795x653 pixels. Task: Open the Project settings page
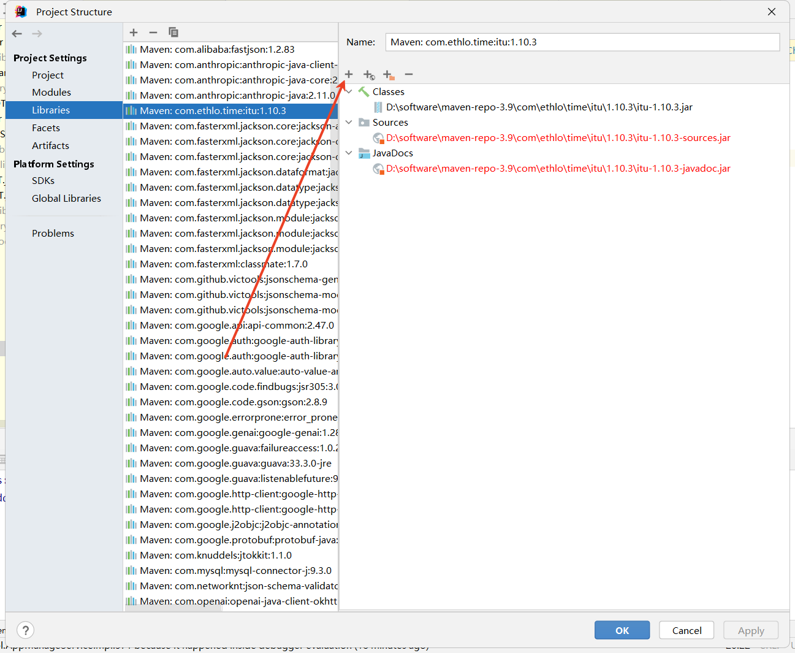[48, 75]
